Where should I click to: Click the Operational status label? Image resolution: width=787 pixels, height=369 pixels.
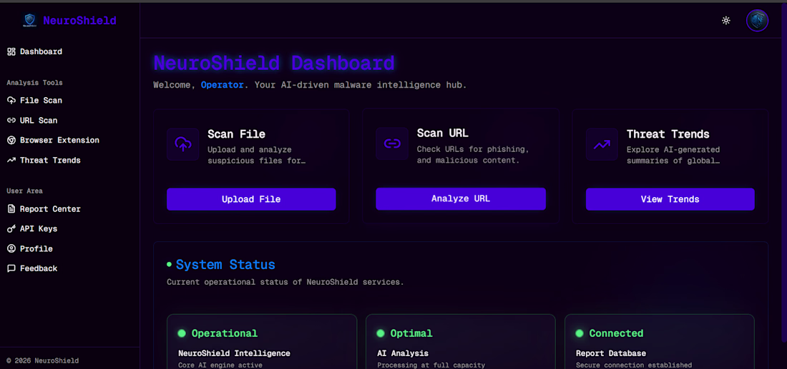(225, 333)
